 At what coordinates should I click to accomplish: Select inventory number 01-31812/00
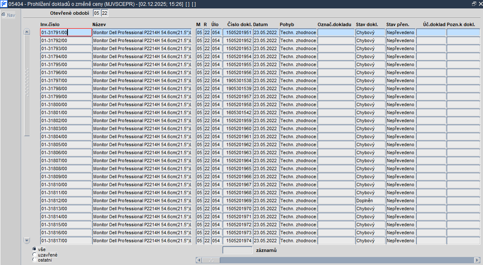(66, 201)
